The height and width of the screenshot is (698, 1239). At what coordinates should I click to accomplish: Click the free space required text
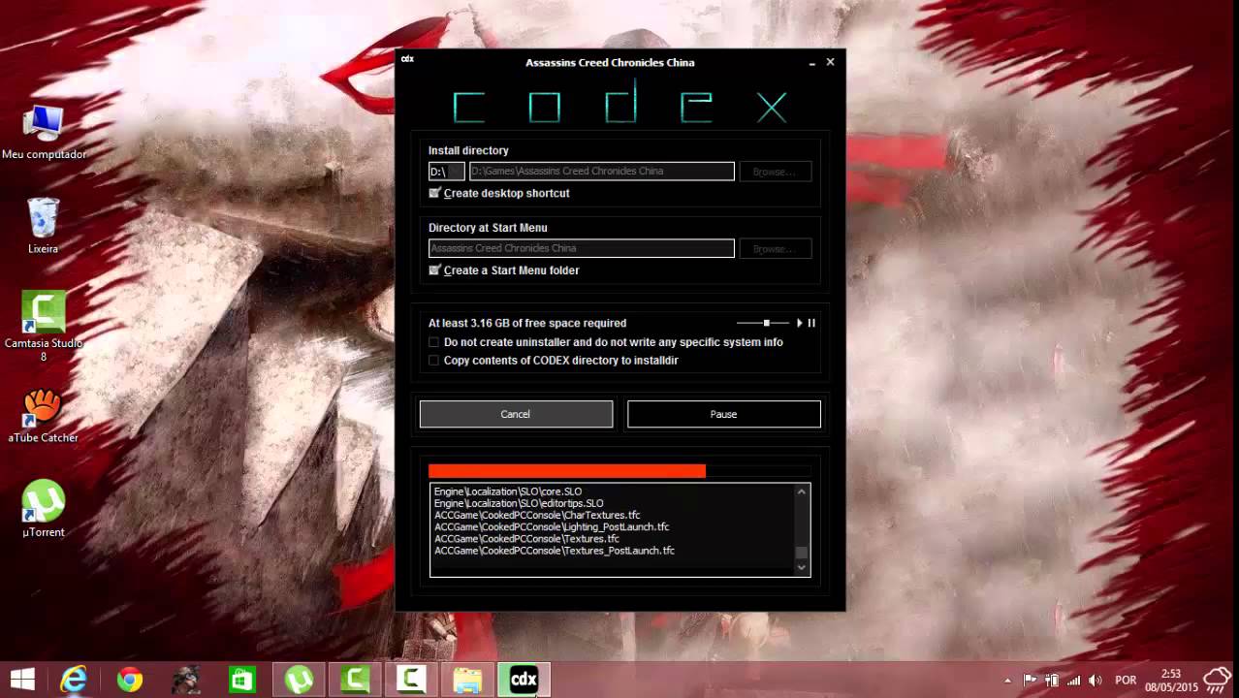[x=527, y=323]
